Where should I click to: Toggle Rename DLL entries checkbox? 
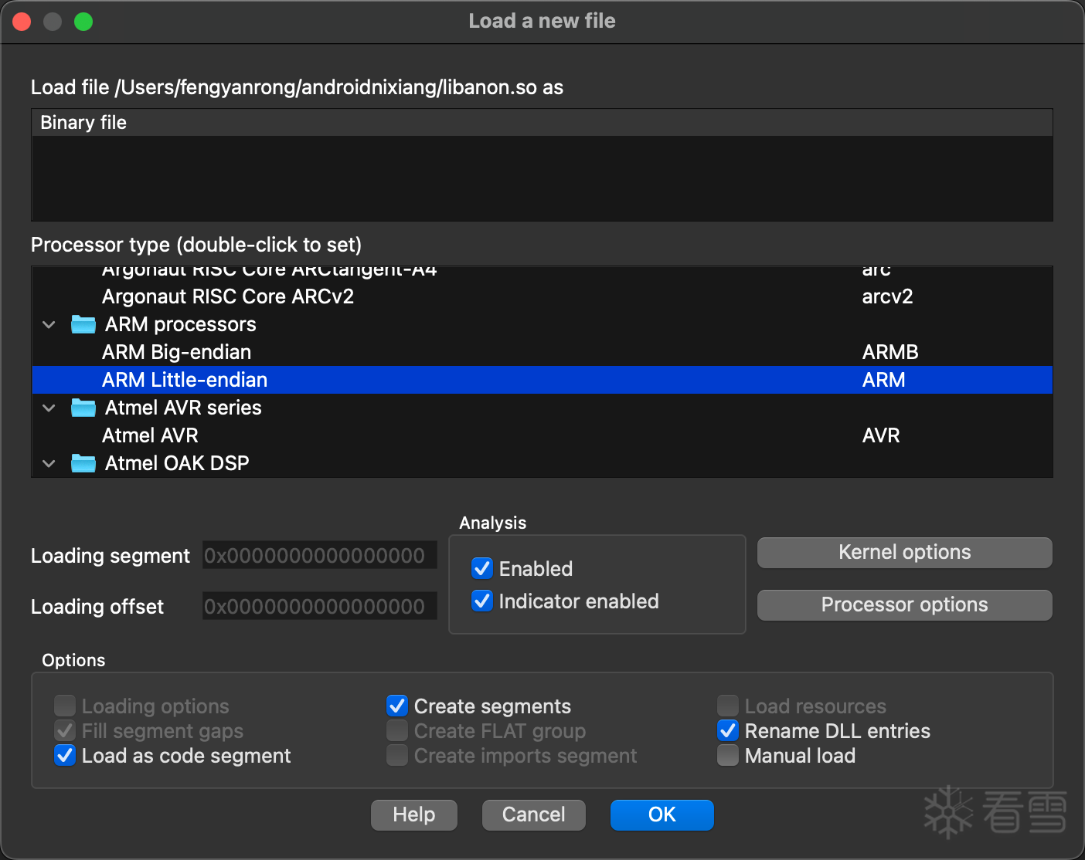[728, 731]
